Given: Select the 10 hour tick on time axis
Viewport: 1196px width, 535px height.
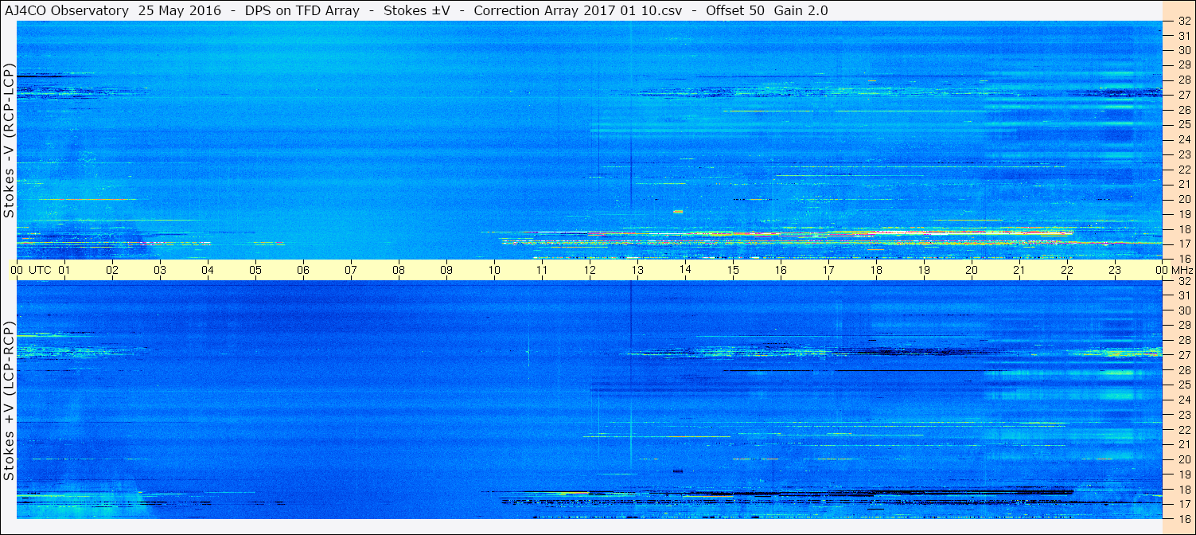Looking at the screenshot, I should tap(494, 270).
